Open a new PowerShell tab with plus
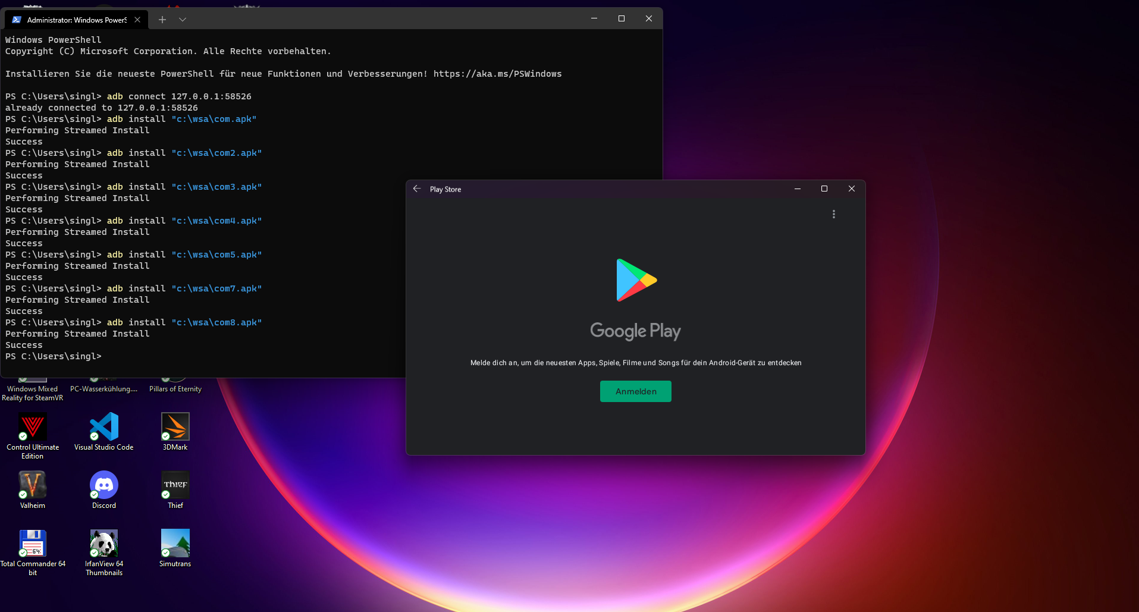Image resolution: width=1139 pixels, height=612 pixels. [162, 20]
